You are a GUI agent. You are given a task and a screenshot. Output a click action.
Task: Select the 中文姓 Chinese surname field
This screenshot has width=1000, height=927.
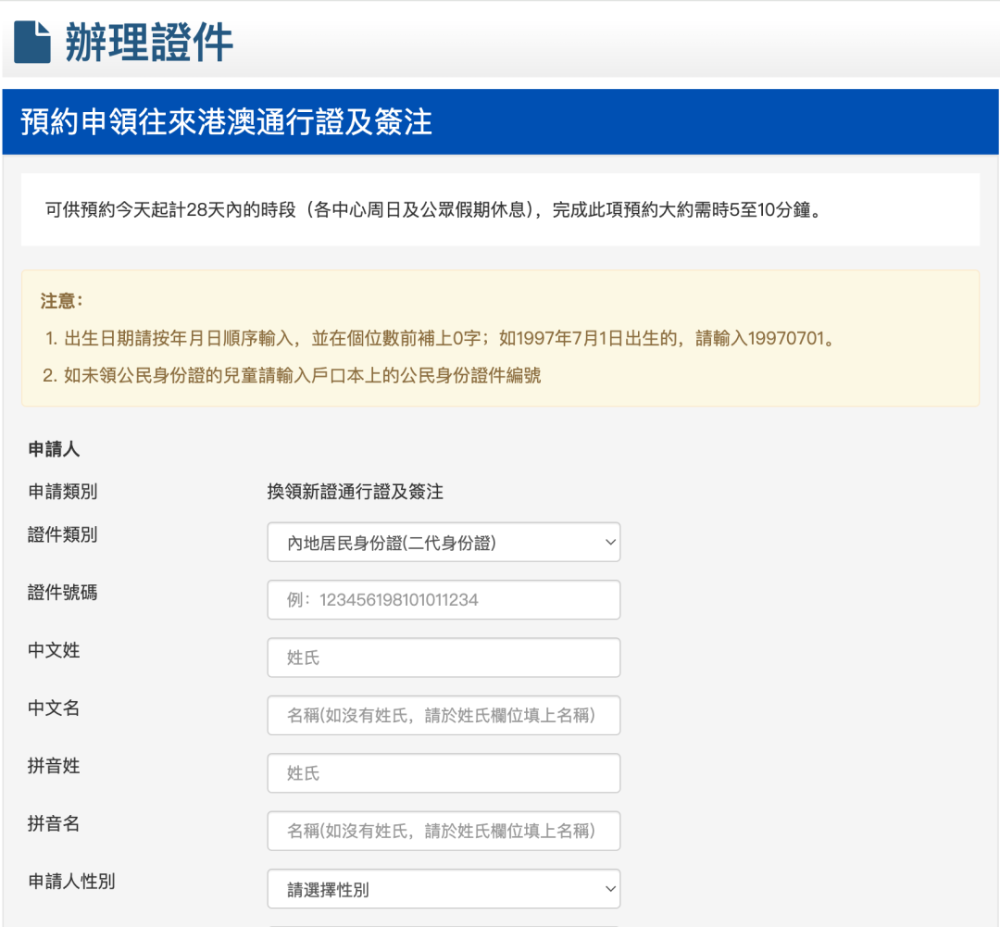443,657
